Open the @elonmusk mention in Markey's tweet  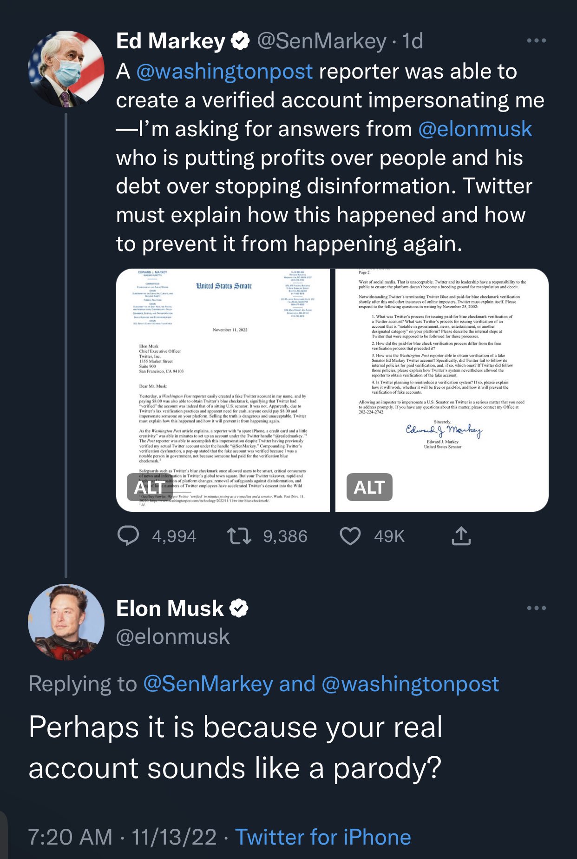[x=475, y=129]
